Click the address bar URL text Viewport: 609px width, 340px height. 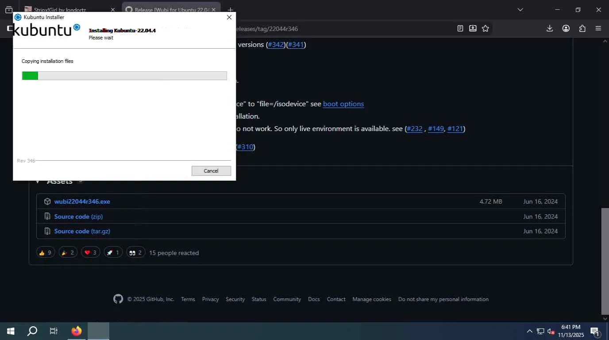(x=267, y=29)
